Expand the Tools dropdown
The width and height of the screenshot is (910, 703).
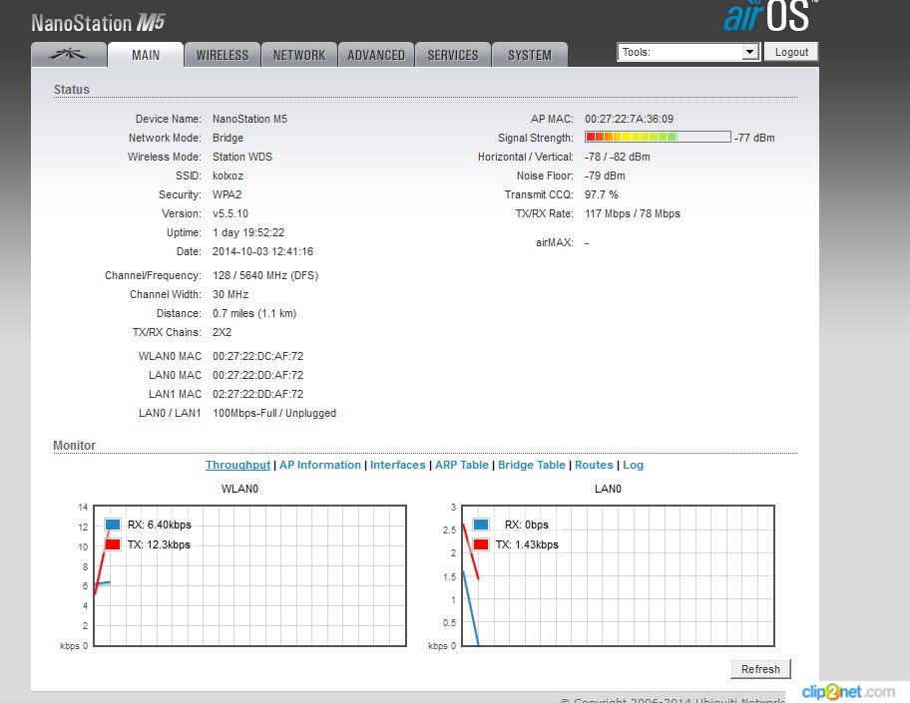point(688,52)
